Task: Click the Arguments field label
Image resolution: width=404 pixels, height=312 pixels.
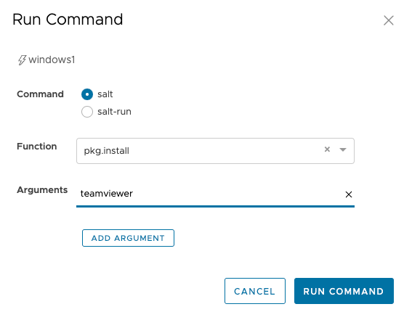Action: click(42, 190)
